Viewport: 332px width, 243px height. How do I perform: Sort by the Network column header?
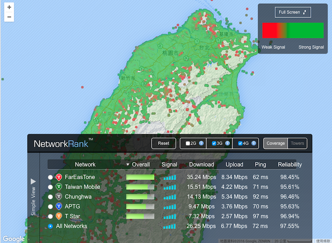tap(85, 165)
